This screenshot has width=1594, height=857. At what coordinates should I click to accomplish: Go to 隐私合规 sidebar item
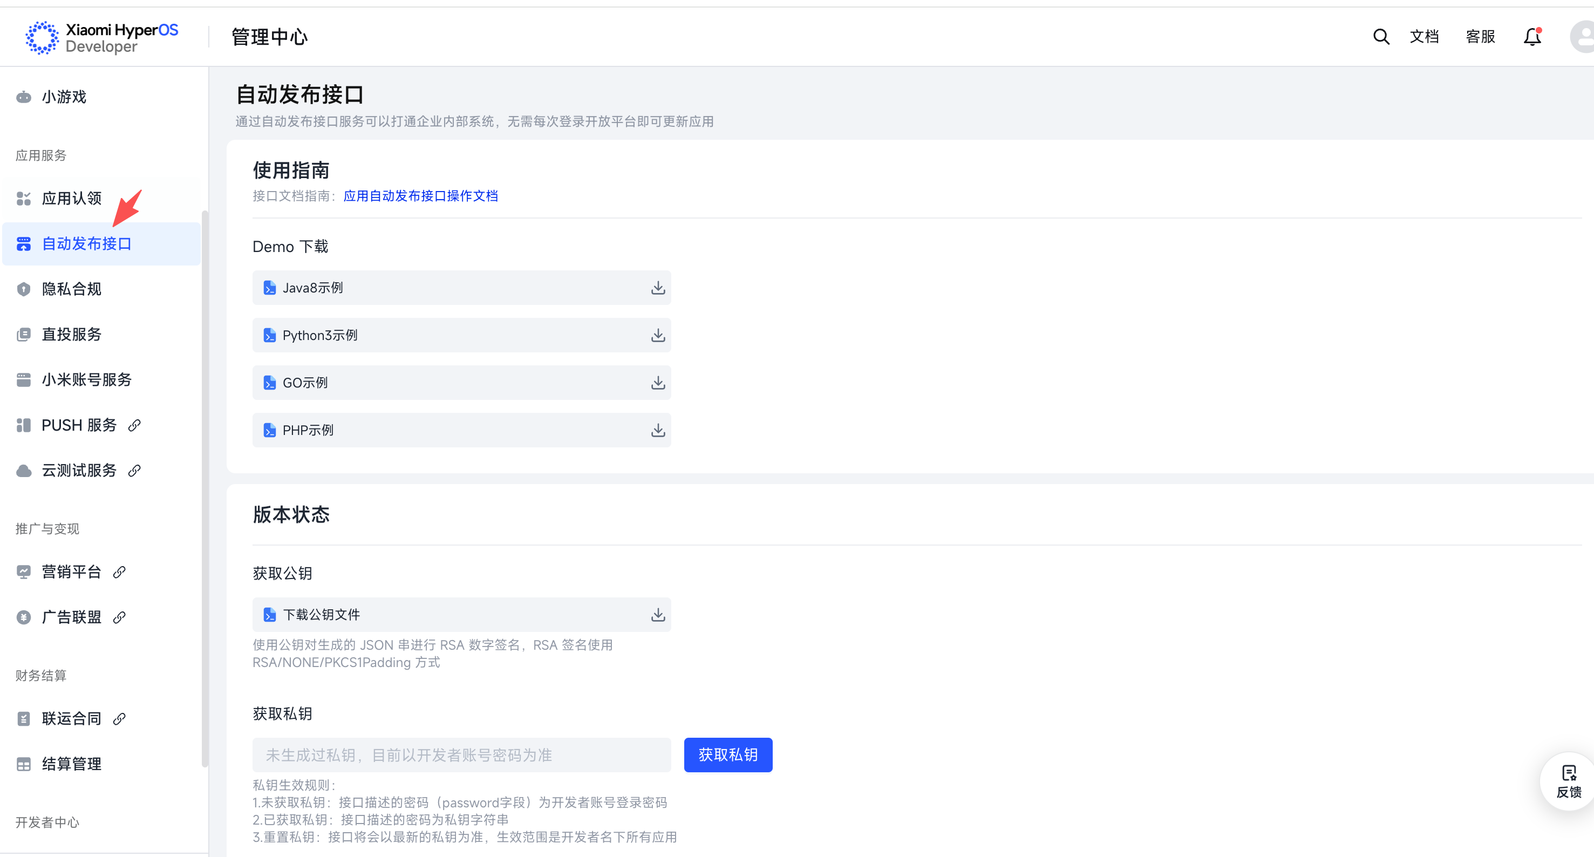tap(71, 289)
